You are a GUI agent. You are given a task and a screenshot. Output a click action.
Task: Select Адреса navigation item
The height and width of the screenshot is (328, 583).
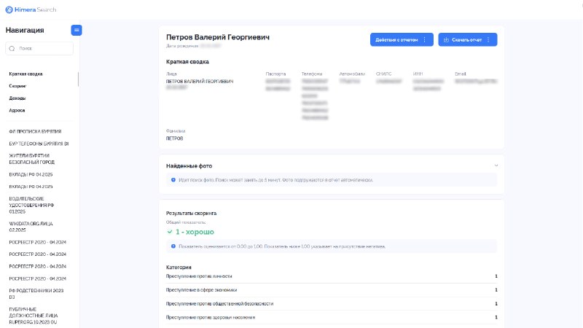click(x=17, y=111)
